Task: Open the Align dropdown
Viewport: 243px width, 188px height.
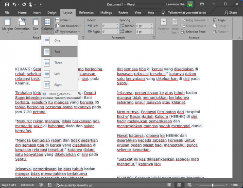Action: click(220, 20)
